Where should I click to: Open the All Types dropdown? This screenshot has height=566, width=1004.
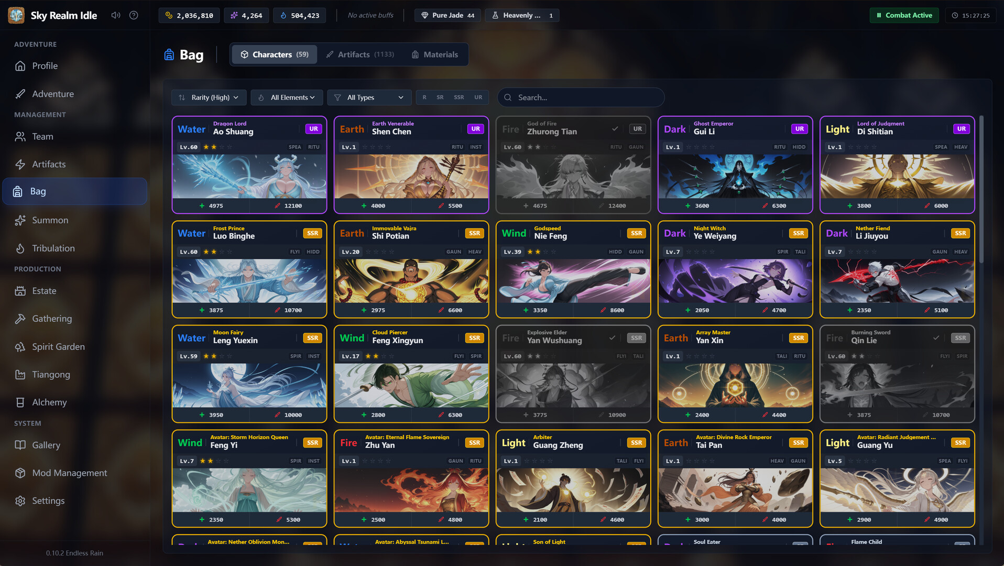pos(369,97)
